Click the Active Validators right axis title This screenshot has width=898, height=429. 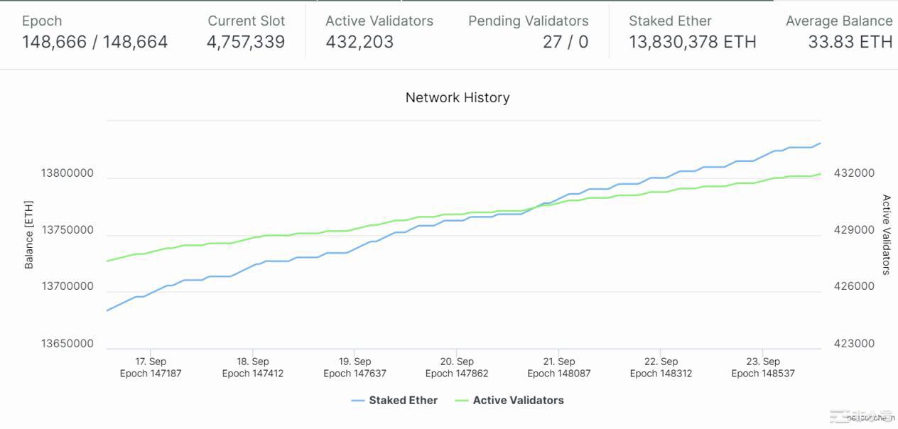[x=886, y=234]
